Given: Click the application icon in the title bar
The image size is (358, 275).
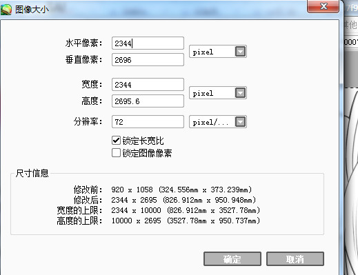Looking at the screenshot, I should point(6,10).
